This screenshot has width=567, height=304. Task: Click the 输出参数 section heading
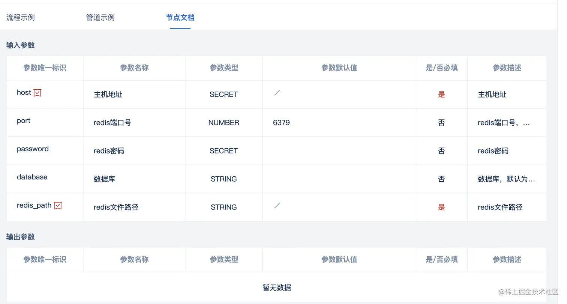(x=21, y=237)
